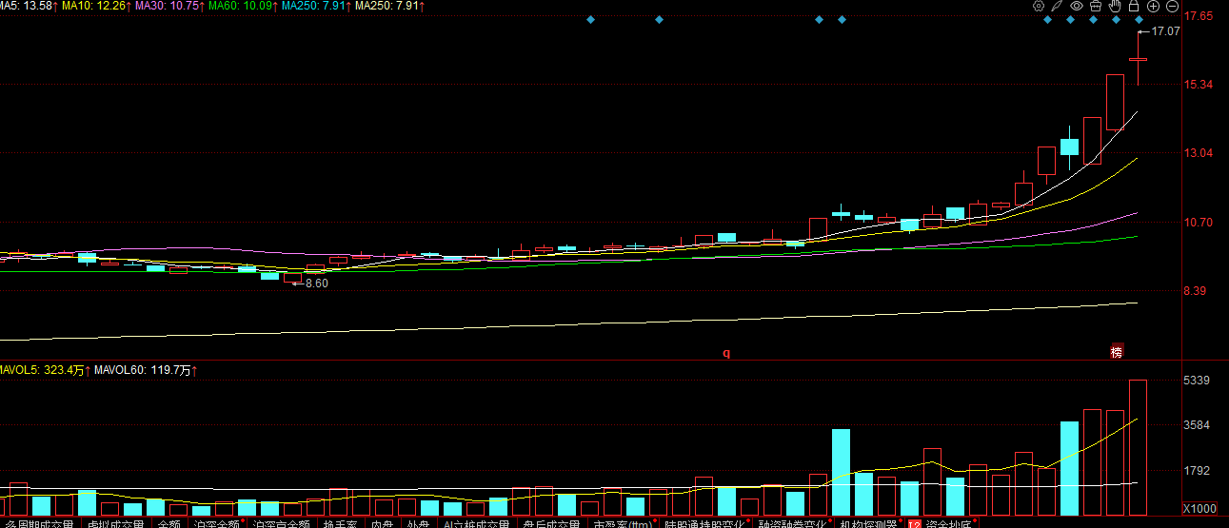Open the toolbox briefcase icon
Image resolution: width=1229 pixels, height=528 pixels.
[x=1096, y=6]
